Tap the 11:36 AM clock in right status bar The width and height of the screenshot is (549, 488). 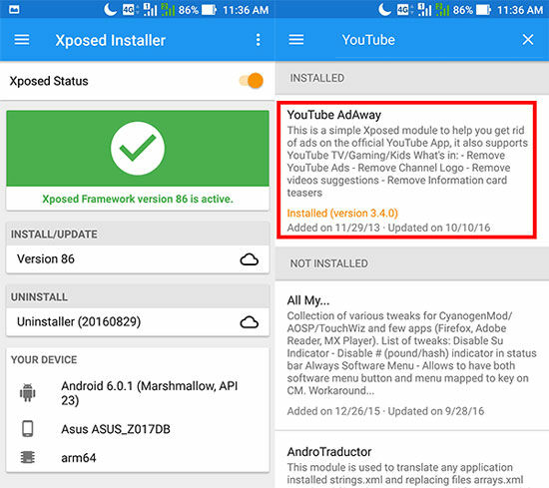520,10
